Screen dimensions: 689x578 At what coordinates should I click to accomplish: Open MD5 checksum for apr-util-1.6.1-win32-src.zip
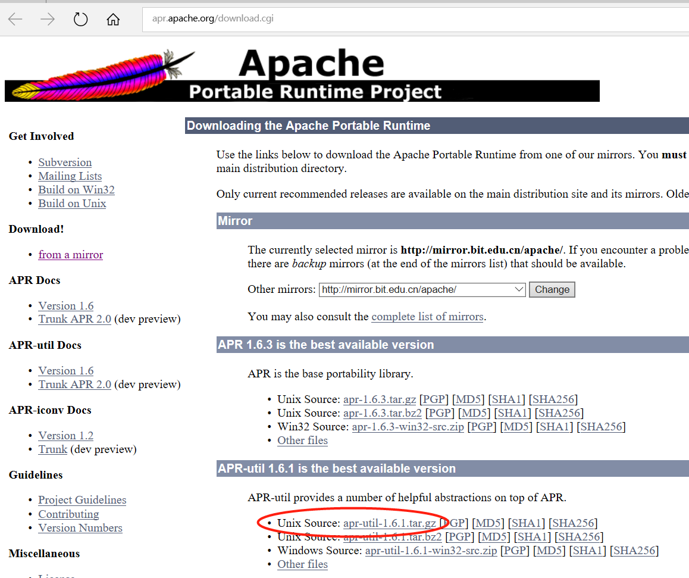coord(550,550)
